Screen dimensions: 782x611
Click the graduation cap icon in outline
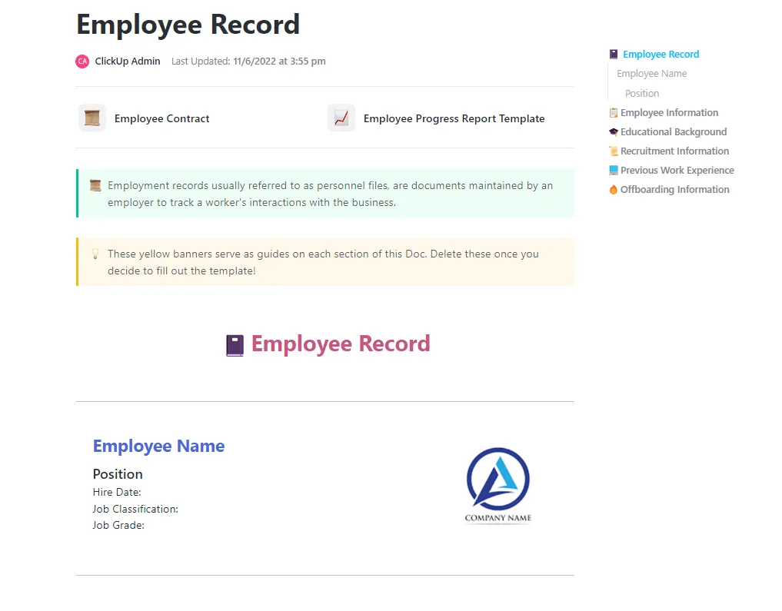click(x=614, y=132)
